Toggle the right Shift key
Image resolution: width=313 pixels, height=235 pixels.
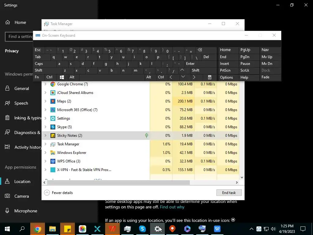click(x=204, y=70)
